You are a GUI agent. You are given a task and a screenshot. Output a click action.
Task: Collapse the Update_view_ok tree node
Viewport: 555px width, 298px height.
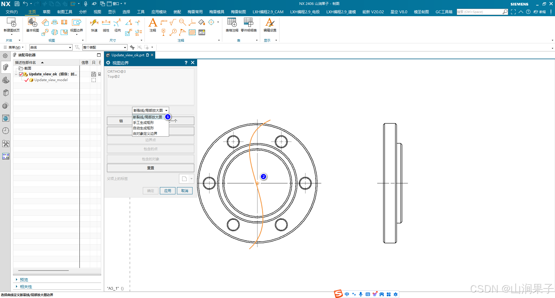(x=16, y=74)
